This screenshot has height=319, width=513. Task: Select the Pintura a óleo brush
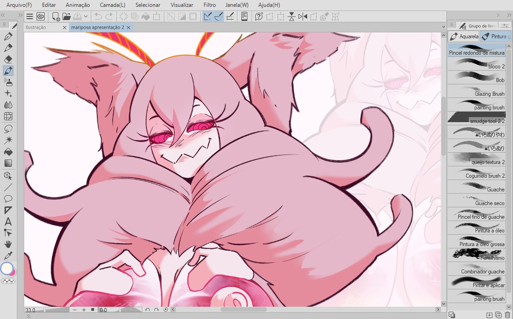pyautogui.click(x=476, y=228)
